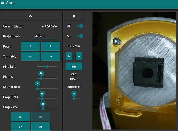Screen dimensions: 178x131
Task: Move rotor down with the down arrow
Action: [51, 46]
